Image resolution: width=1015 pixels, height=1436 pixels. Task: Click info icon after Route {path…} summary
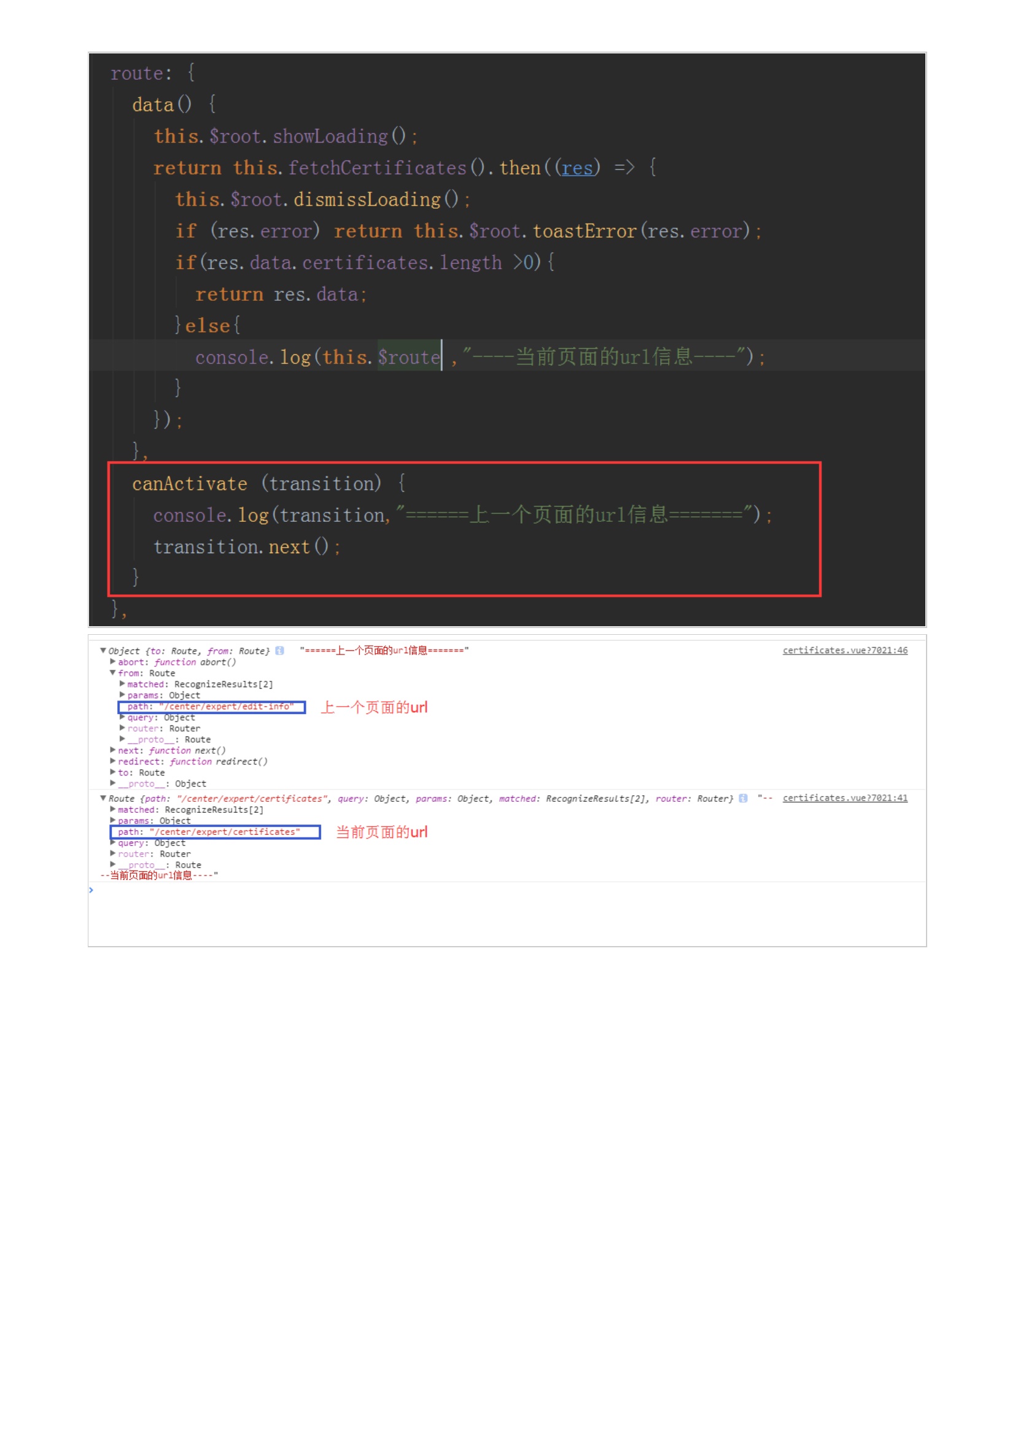(x=743, y=798)
